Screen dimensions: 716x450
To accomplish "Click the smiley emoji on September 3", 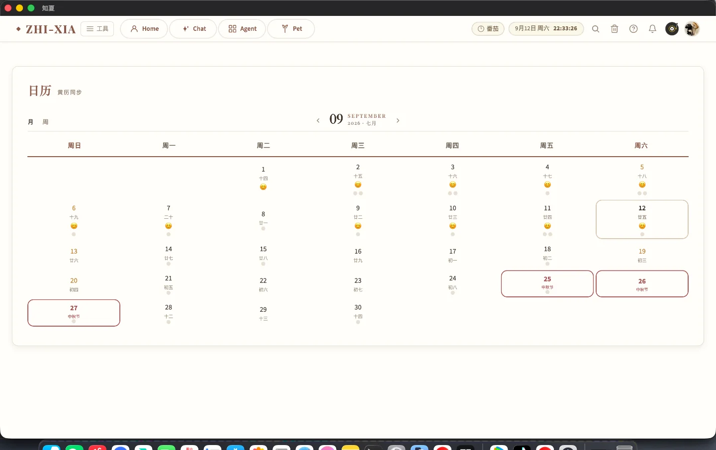I will tap(452, 185).
